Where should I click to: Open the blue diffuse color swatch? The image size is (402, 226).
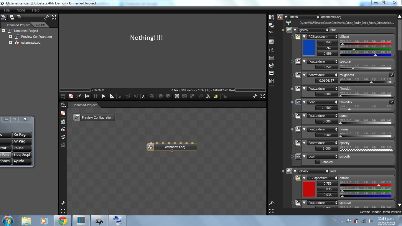(309, 48)
